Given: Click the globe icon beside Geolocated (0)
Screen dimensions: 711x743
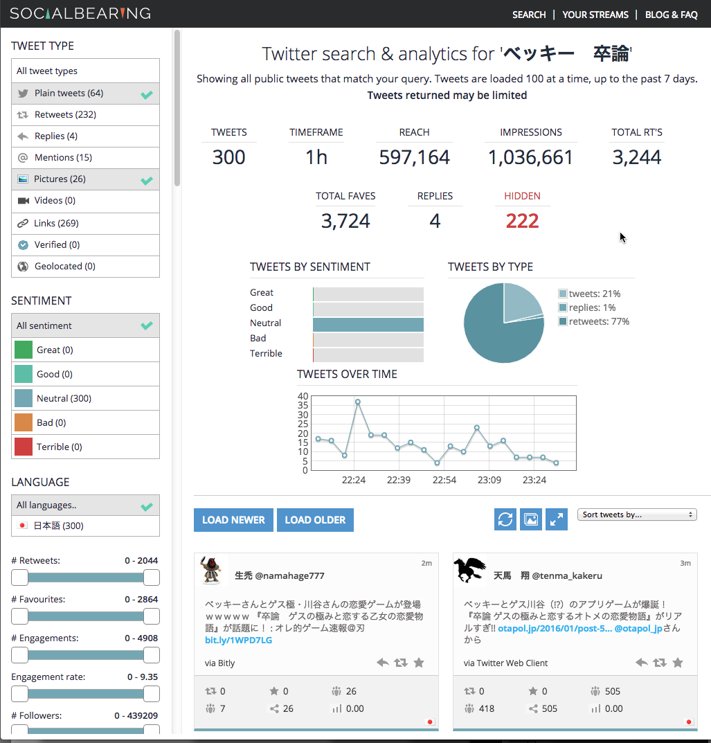Looking at the screenshot, I should [23, 267].
